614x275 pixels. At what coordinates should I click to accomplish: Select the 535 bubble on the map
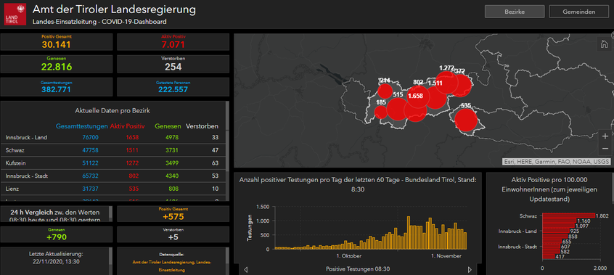point(466,120)
